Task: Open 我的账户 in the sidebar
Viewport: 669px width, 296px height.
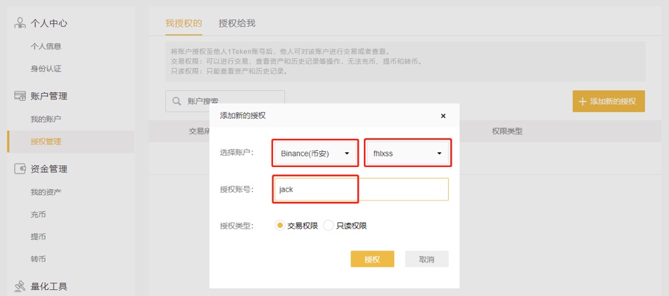Action: [x=45, y=119]
